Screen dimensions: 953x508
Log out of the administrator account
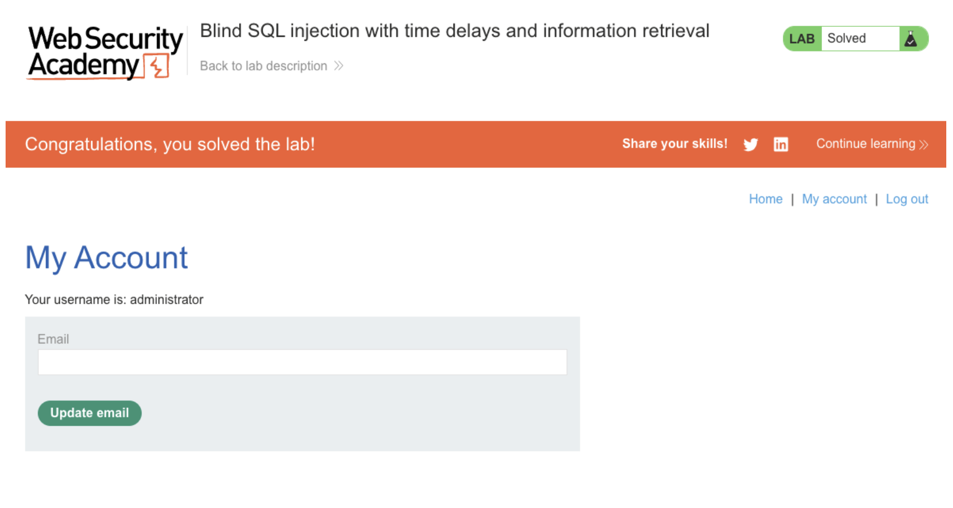907,199
